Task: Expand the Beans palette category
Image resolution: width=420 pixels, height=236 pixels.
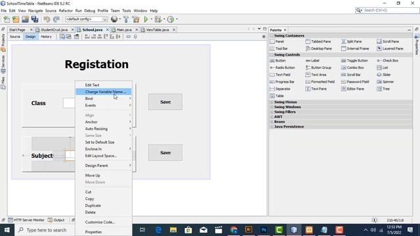Action: [x=272, y=121]
